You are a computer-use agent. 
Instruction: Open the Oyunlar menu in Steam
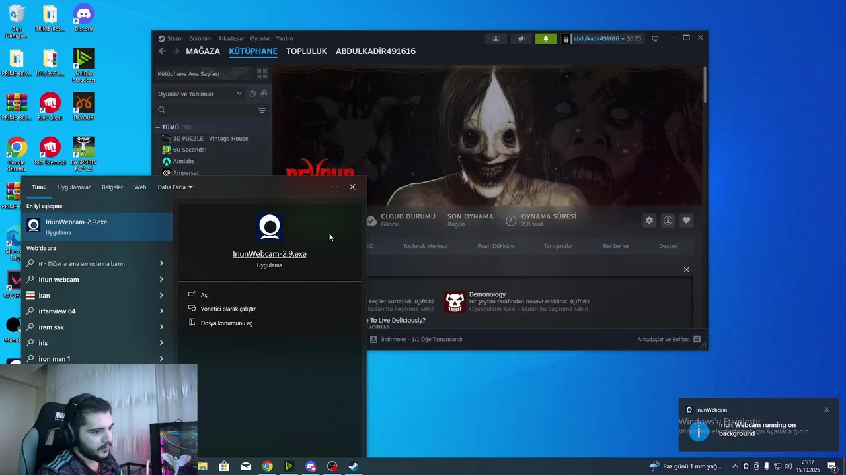click(x=260, y=38)
